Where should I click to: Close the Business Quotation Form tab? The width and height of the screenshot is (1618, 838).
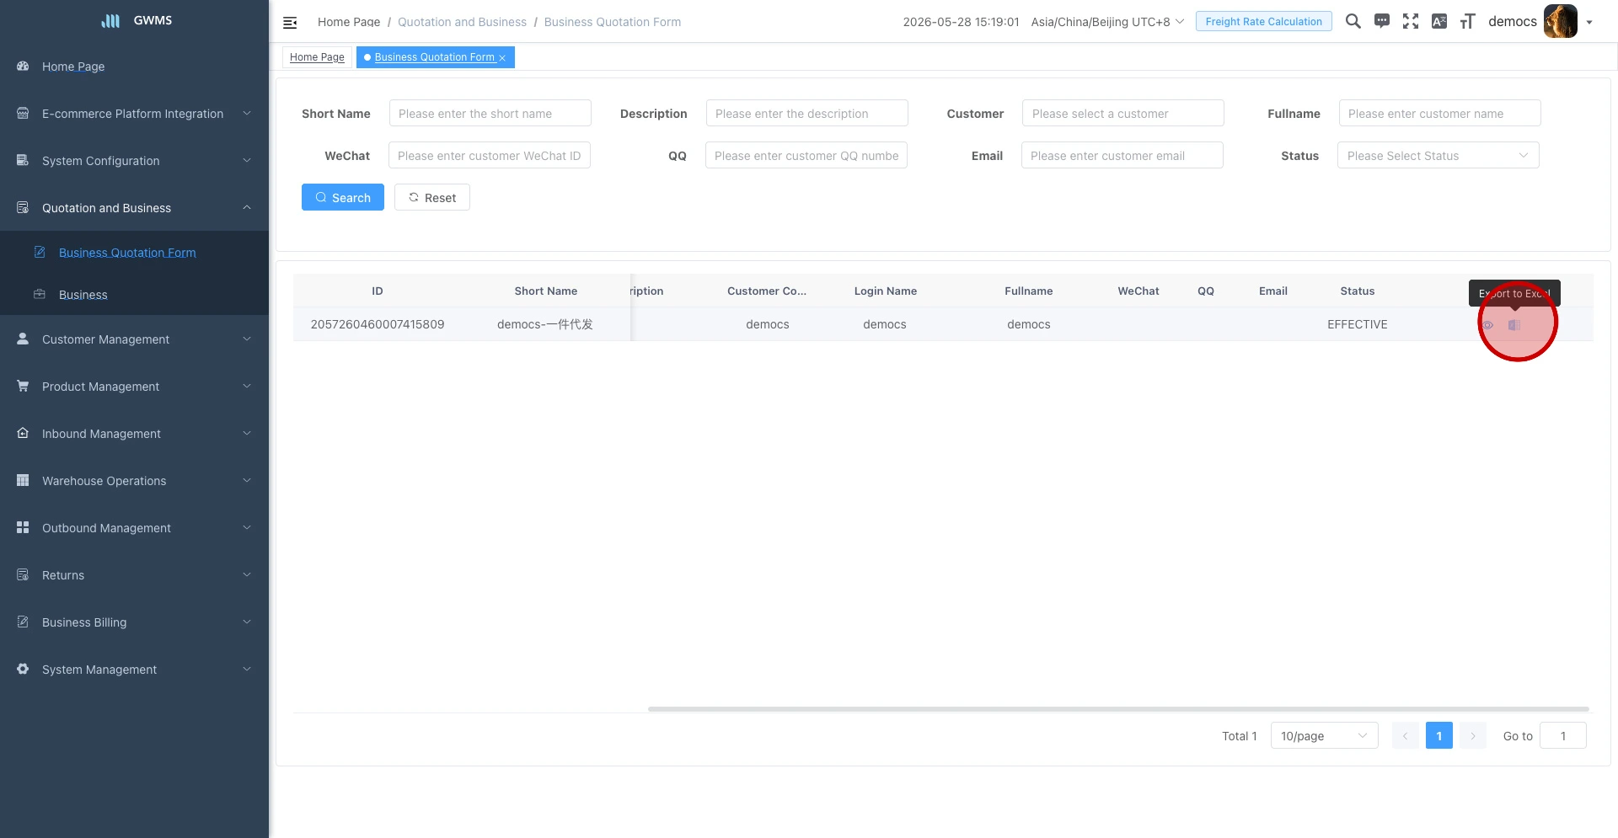tap(502, 58)
